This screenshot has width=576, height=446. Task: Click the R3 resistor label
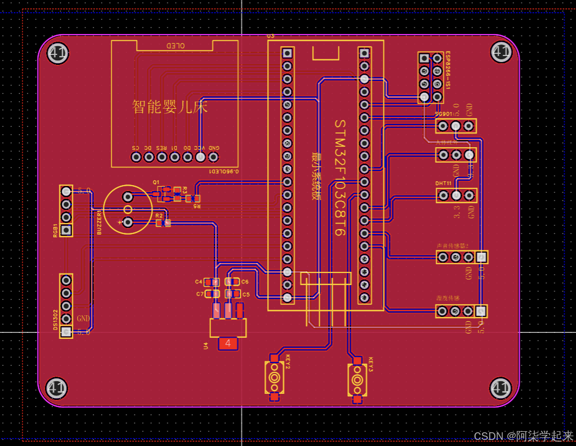tap(184, 190)
